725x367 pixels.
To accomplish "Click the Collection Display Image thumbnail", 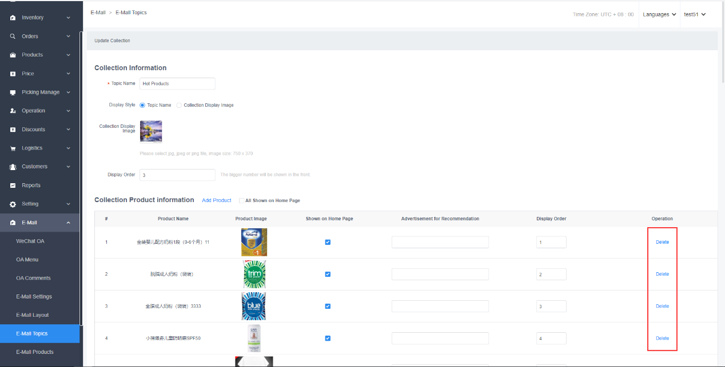I will coord(151,131).
